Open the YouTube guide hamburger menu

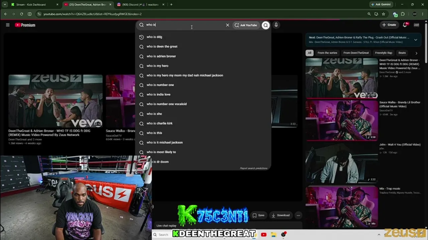(8, 25)
